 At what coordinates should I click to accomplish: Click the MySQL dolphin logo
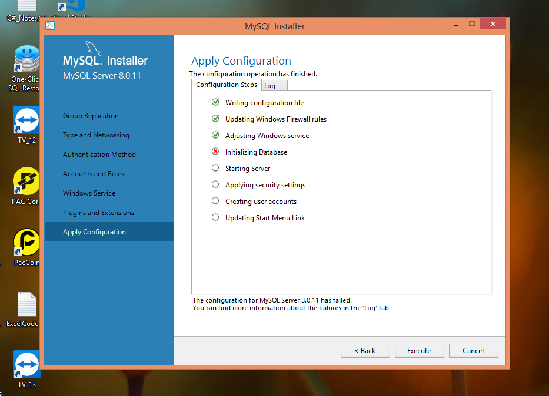93,48
